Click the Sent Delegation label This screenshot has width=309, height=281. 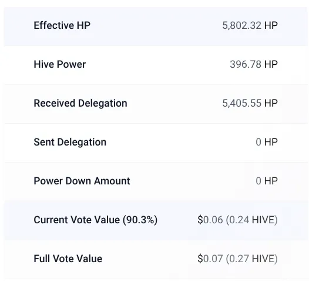[x=70, y=142]
